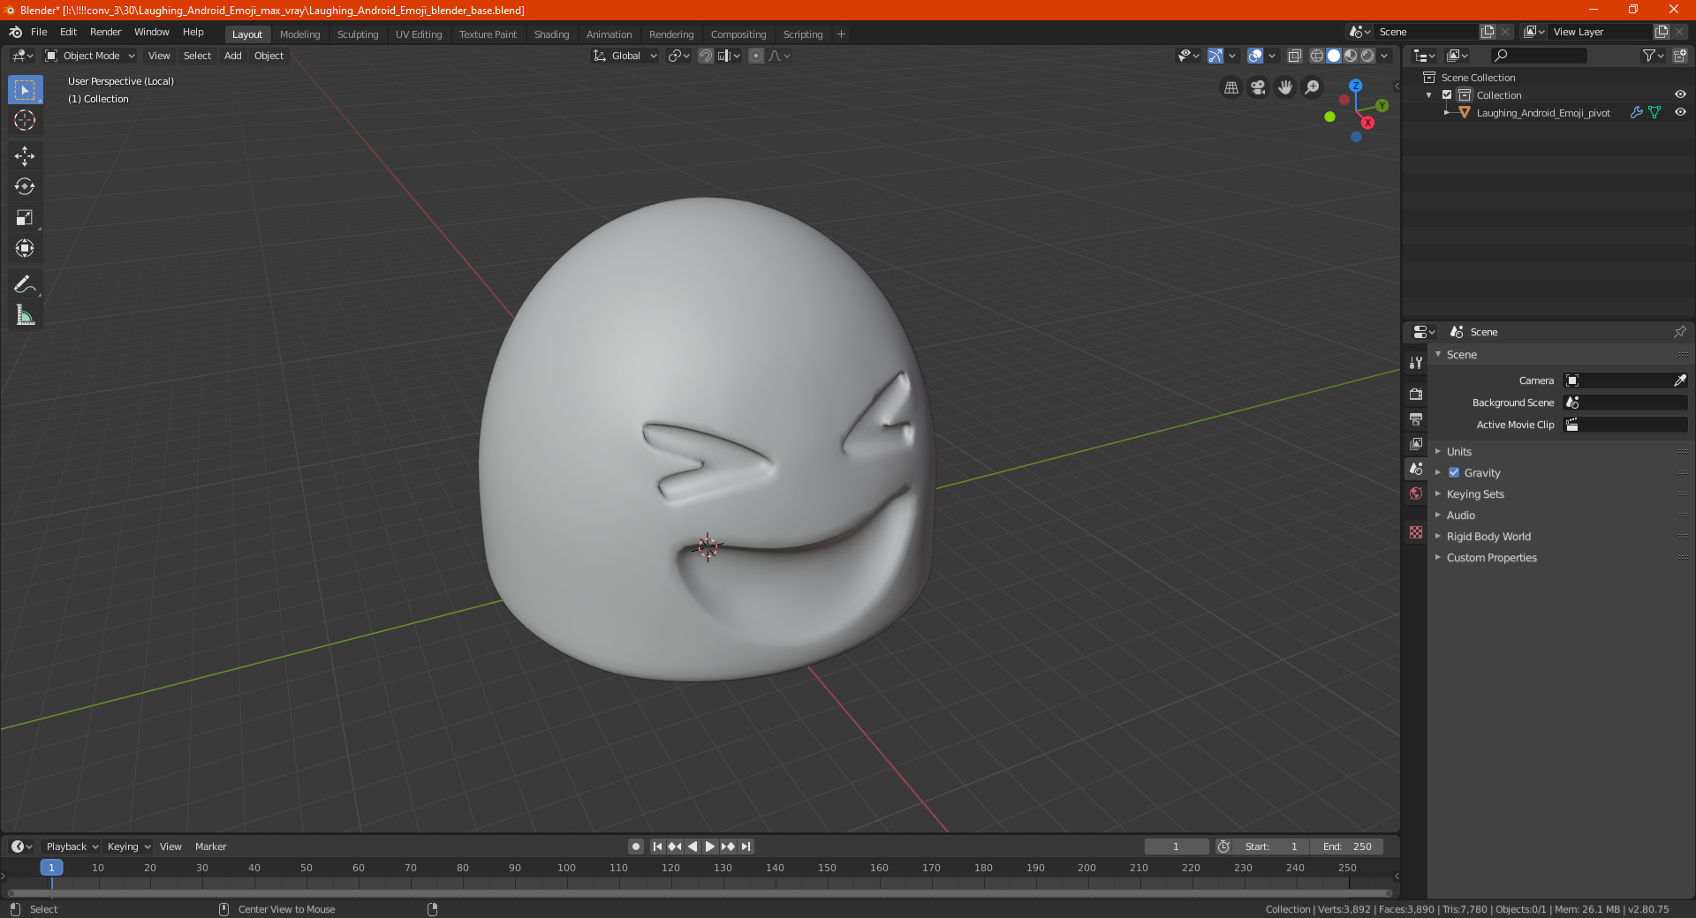Toggle snapping magnet button
The image size is (1696, 918).
(706, 56)
